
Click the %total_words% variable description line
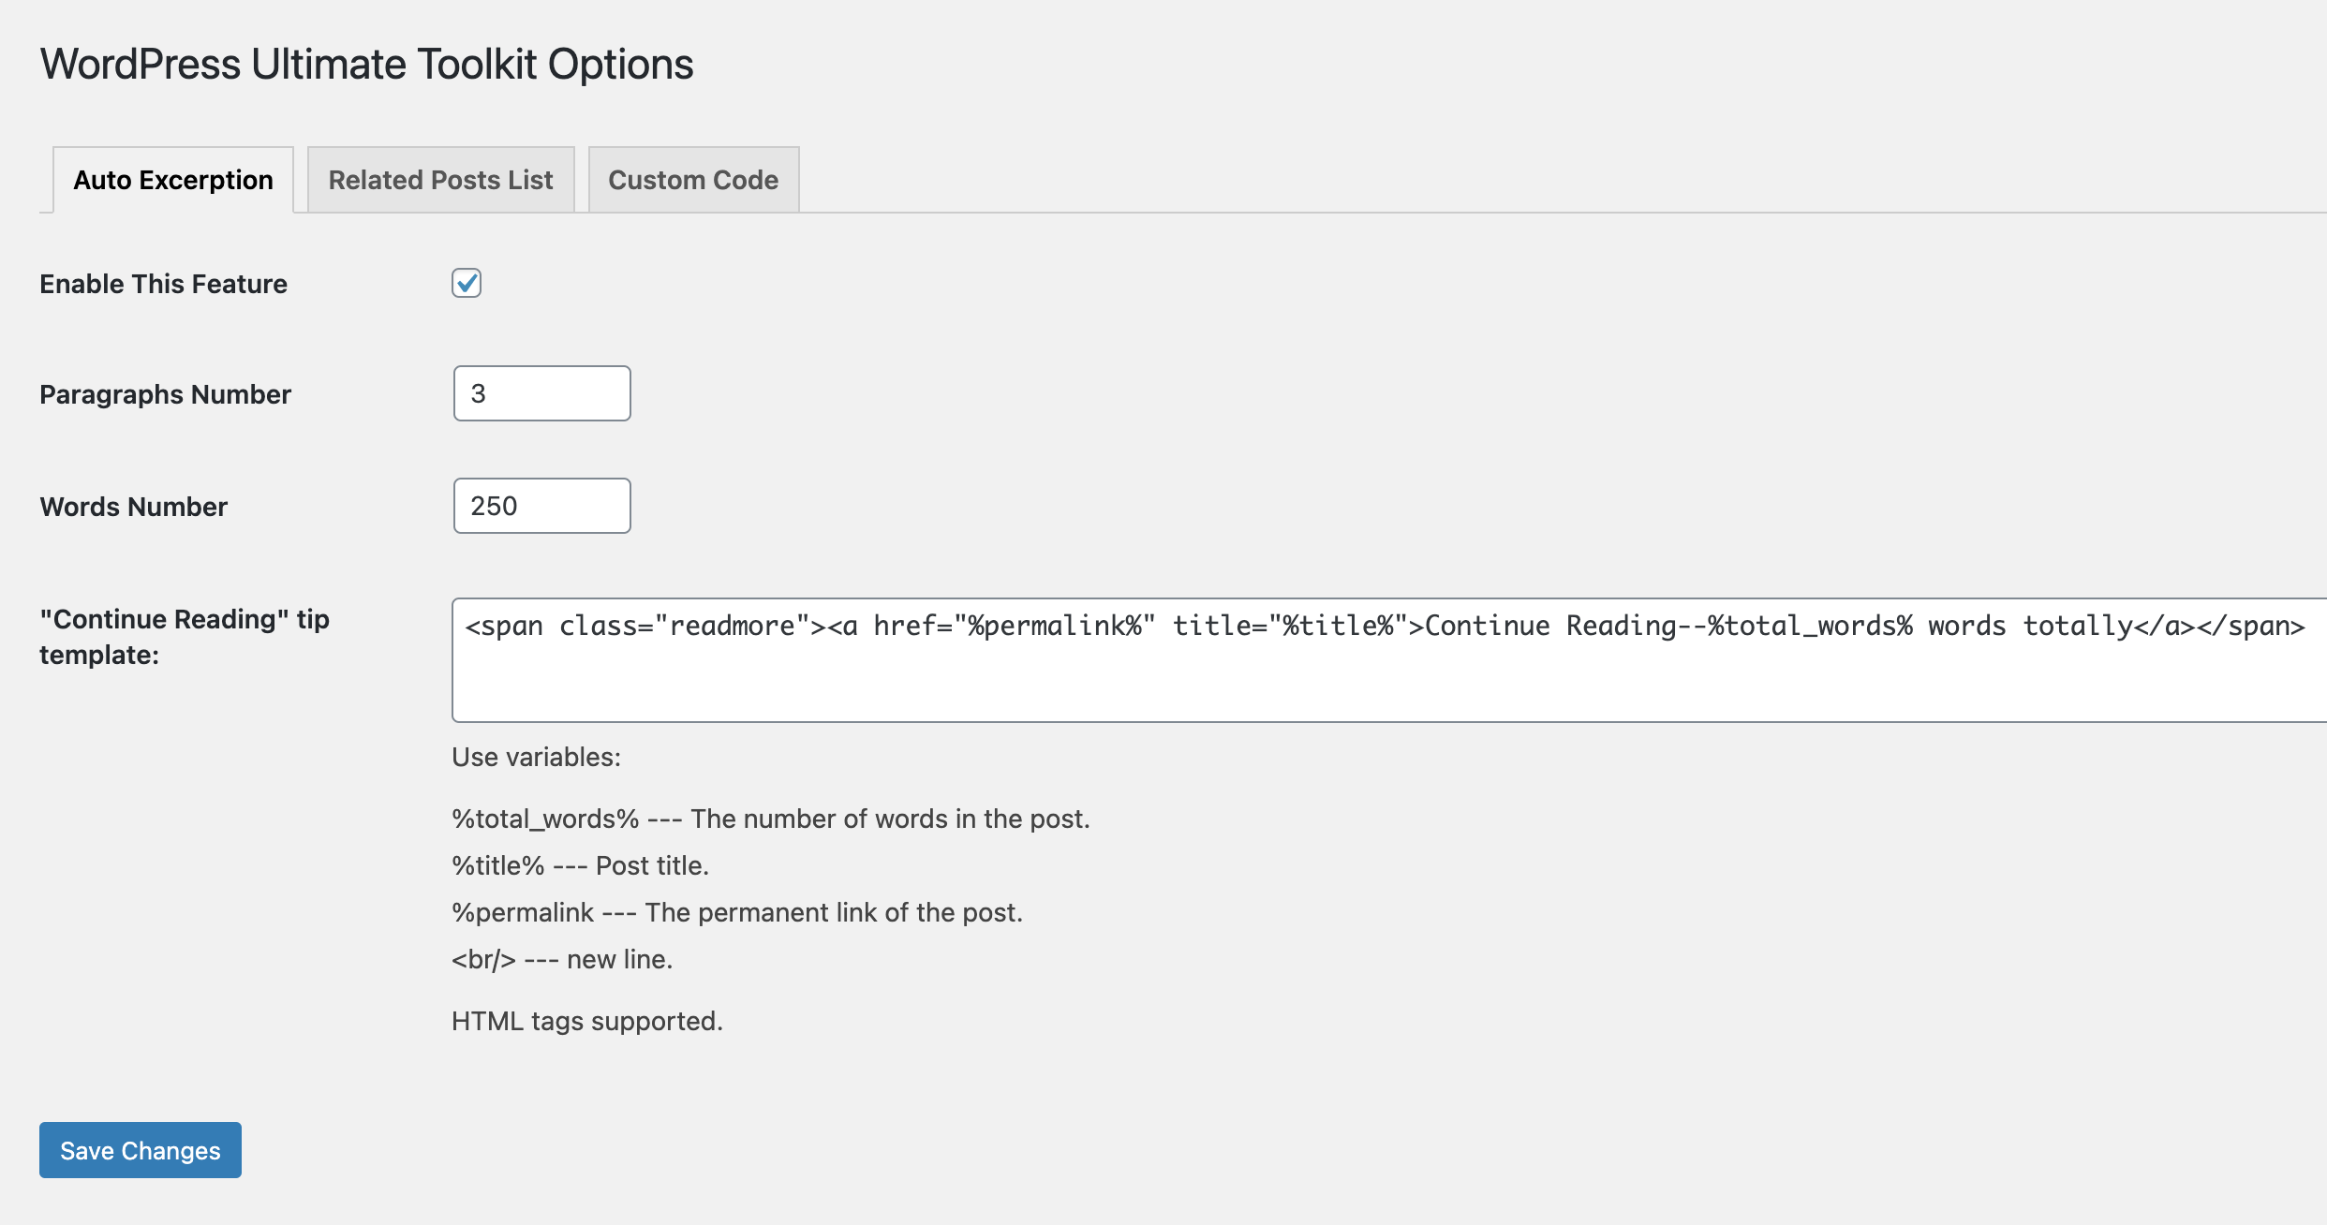(x=770, y=819)
